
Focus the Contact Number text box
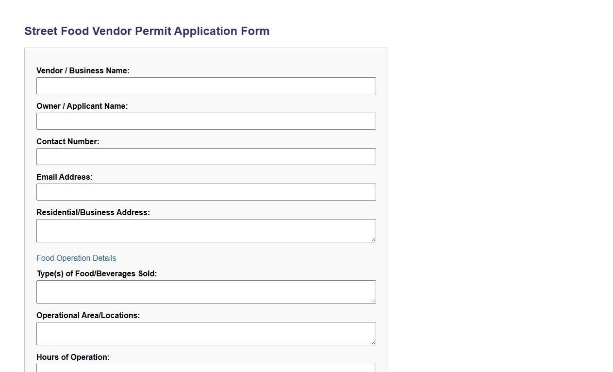pos(206,156)
